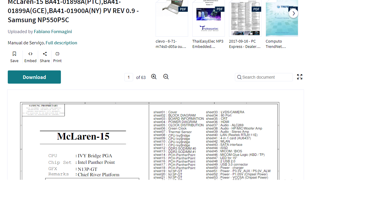Screen dimensions: 384x199
Task: Zoom in on the document
Action: (154, 77)
